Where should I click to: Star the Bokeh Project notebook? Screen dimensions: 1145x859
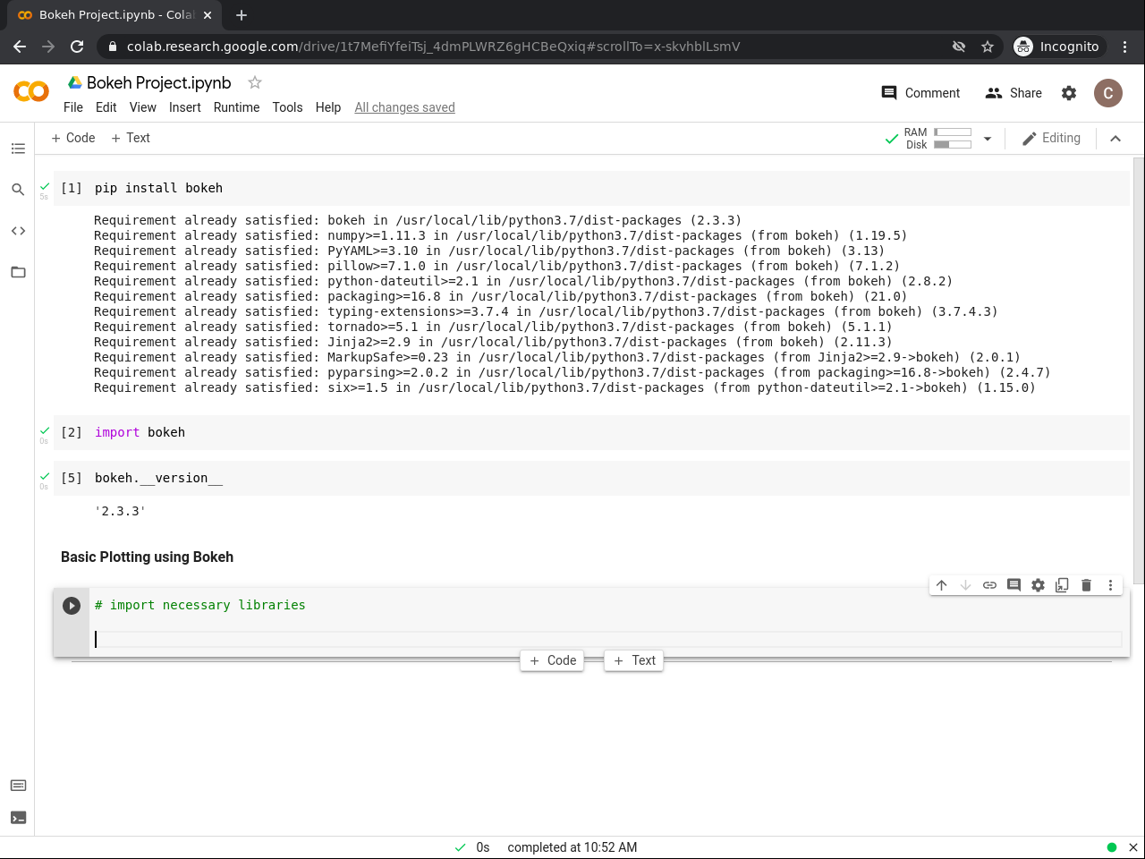[255, 82]
